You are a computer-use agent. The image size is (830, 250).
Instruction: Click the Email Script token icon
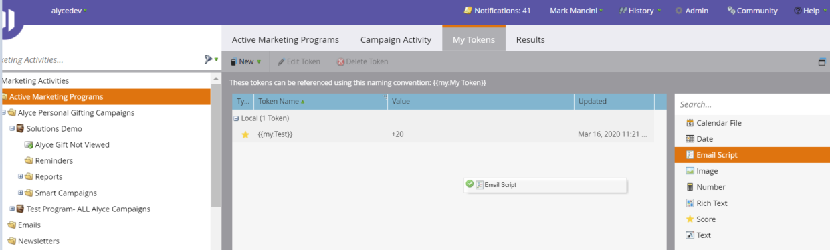click(x=690, y=155)
